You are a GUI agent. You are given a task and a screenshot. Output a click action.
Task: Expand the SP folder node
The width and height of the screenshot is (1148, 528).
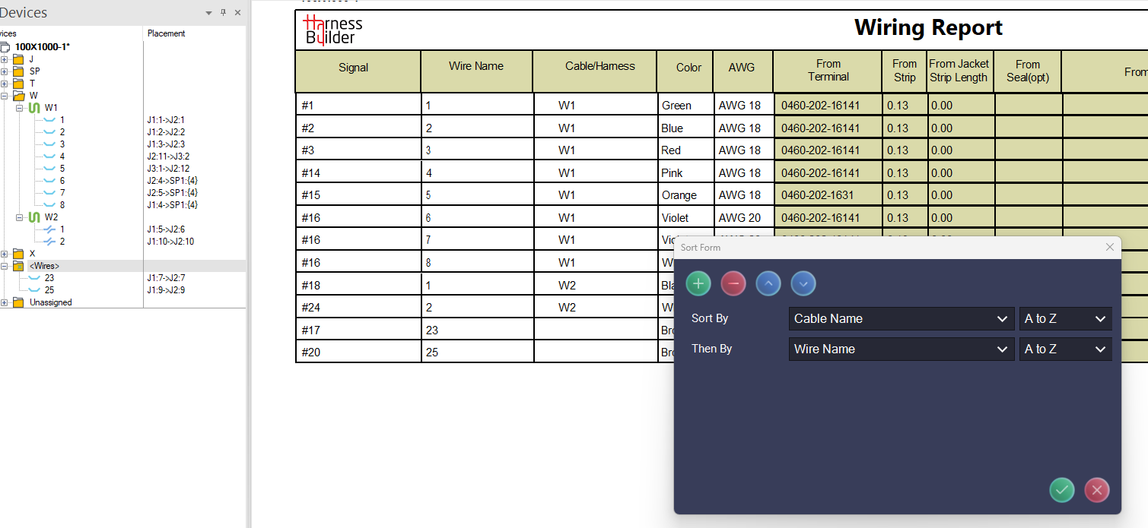pos(5,71)
